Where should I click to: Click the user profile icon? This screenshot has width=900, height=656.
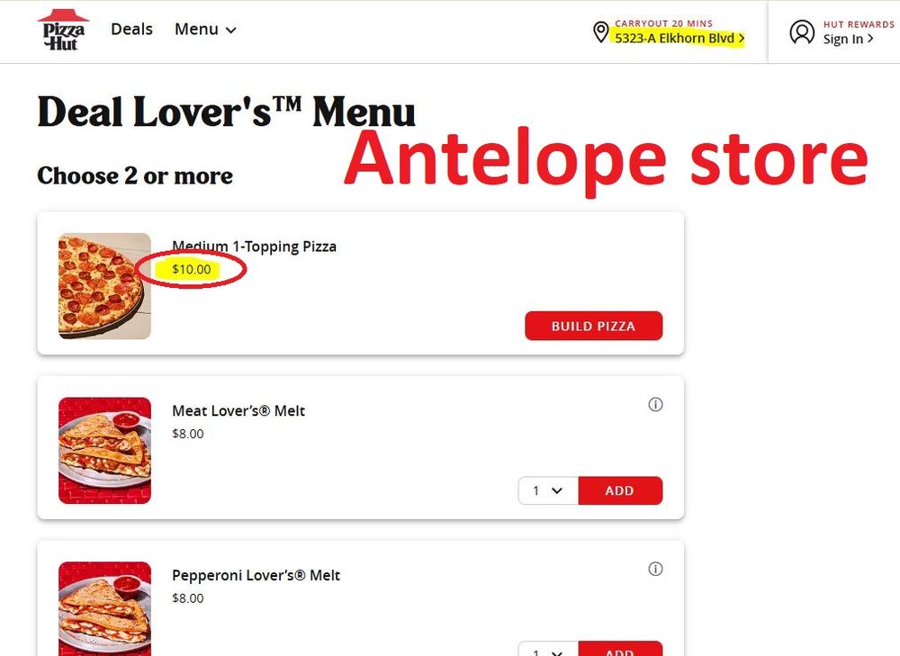(x=802, y=32)
